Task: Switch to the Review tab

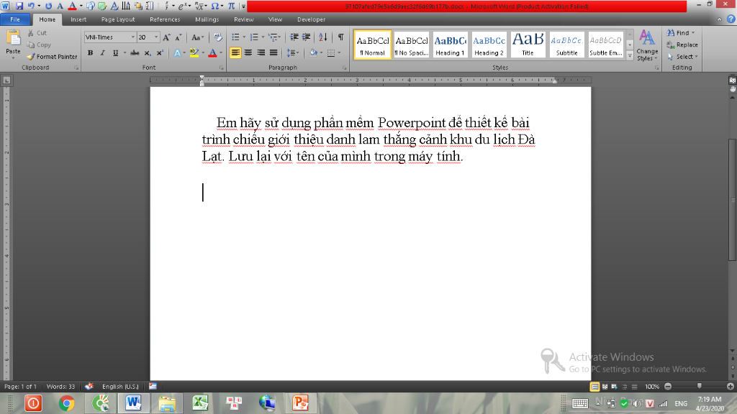Action: [x=243, y=19]
